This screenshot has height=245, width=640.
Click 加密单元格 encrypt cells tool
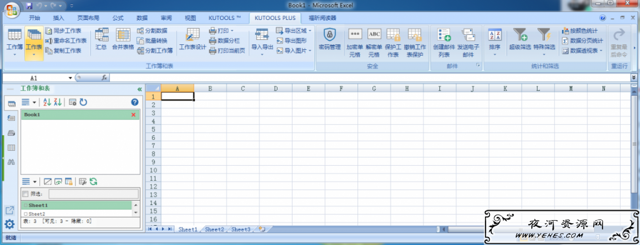[355, 43]
